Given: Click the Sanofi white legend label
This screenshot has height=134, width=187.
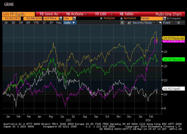Looking at the screenshot, I should click(x=173, y=89).
